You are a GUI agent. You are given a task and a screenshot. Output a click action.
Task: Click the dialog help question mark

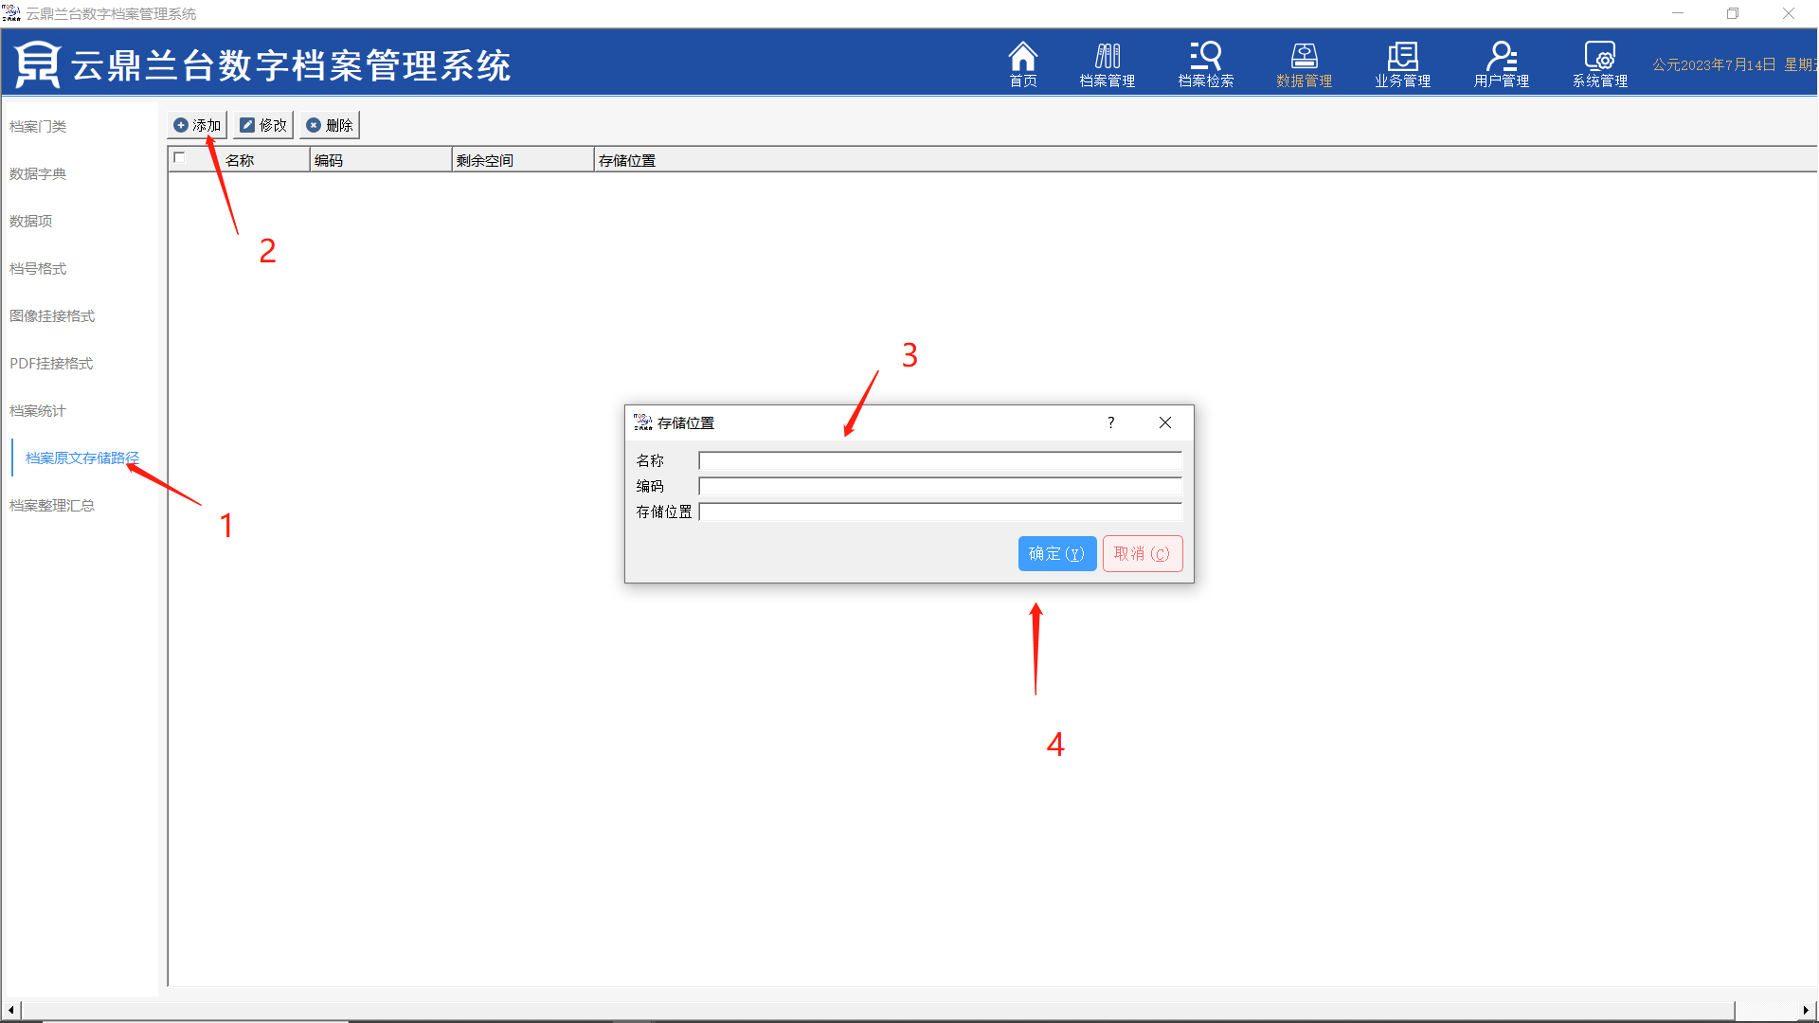click(1110, 422)
